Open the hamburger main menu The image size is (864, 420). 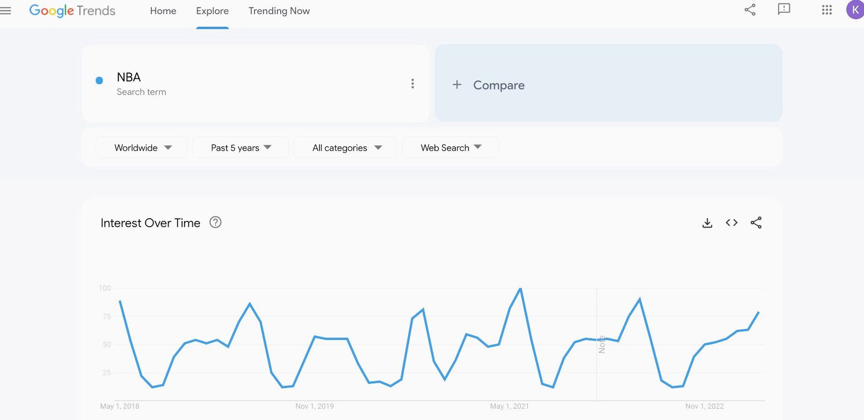pyautogui.click(x=5, y=10)
